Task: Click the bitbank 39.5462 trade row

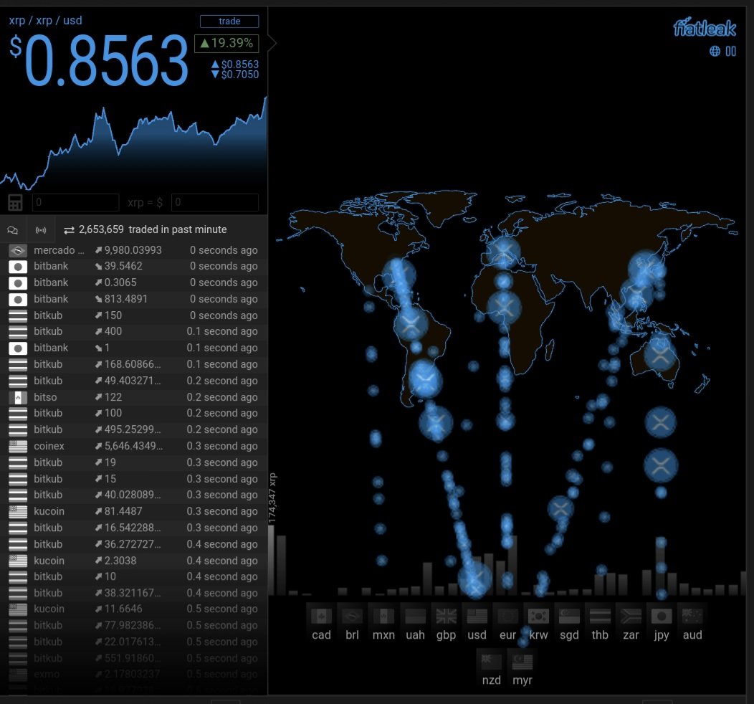Action: point(134,266)
